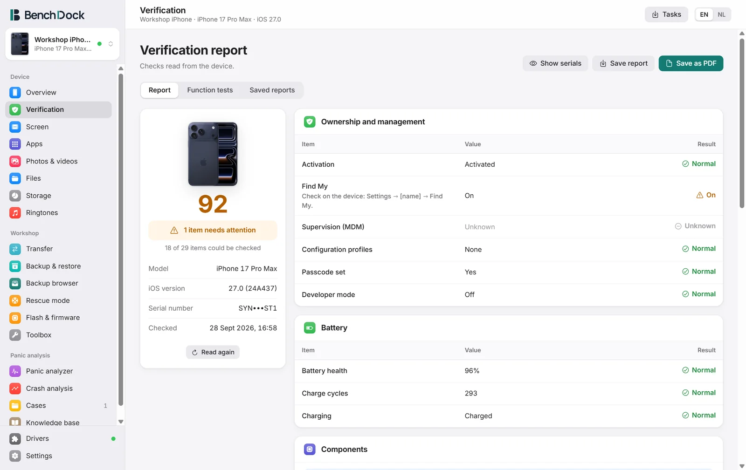This screenshot has width=746, height=470.
Task: Click the Passcode set Yes value
Action: [x=470, y=272]
